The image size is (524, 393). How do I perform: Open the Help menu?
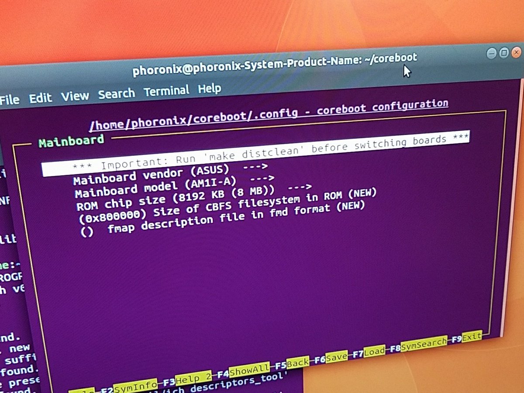pos(210,89)
